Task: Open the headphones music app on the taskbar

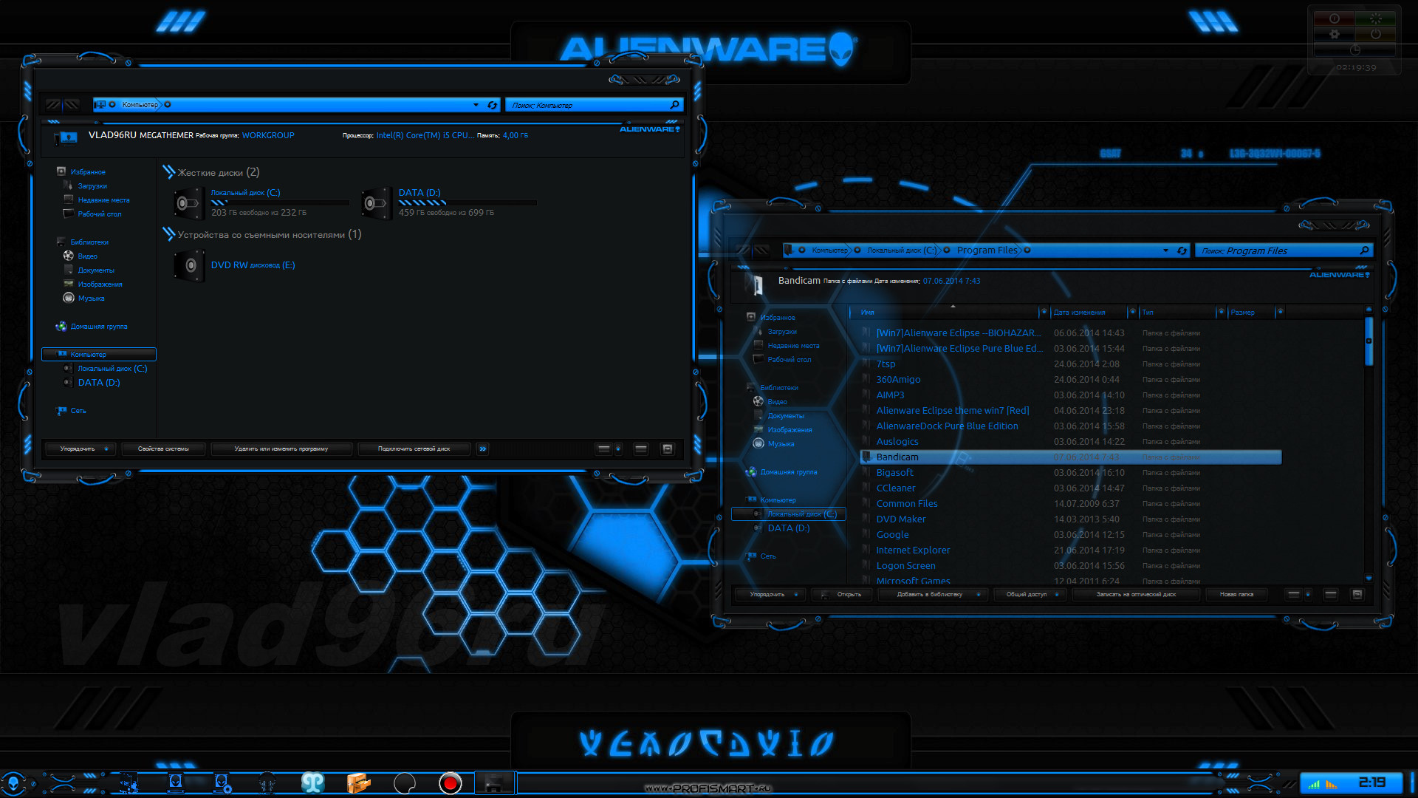Action: [x=267, y=782]
